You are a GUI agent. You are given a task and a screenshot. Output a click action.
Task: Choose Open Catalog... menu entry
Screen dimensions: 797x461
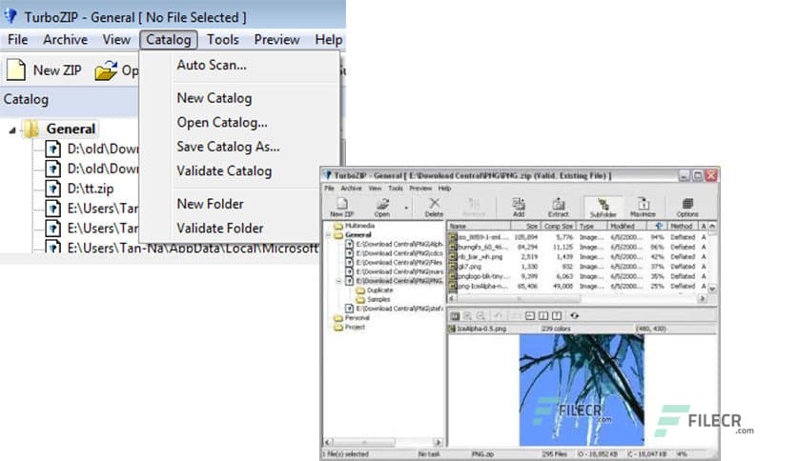(x=239, y=122)
